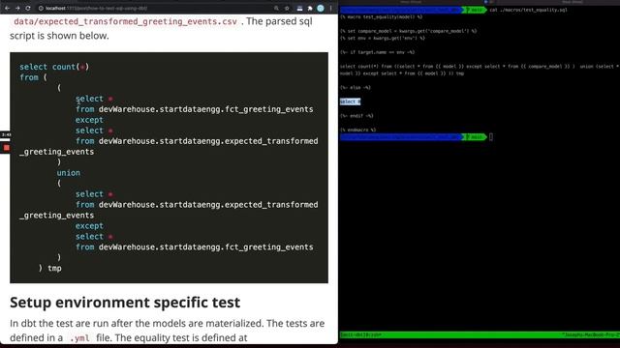
Task: Click 'select count(*)' line in code block
Action: pos(54,67)
